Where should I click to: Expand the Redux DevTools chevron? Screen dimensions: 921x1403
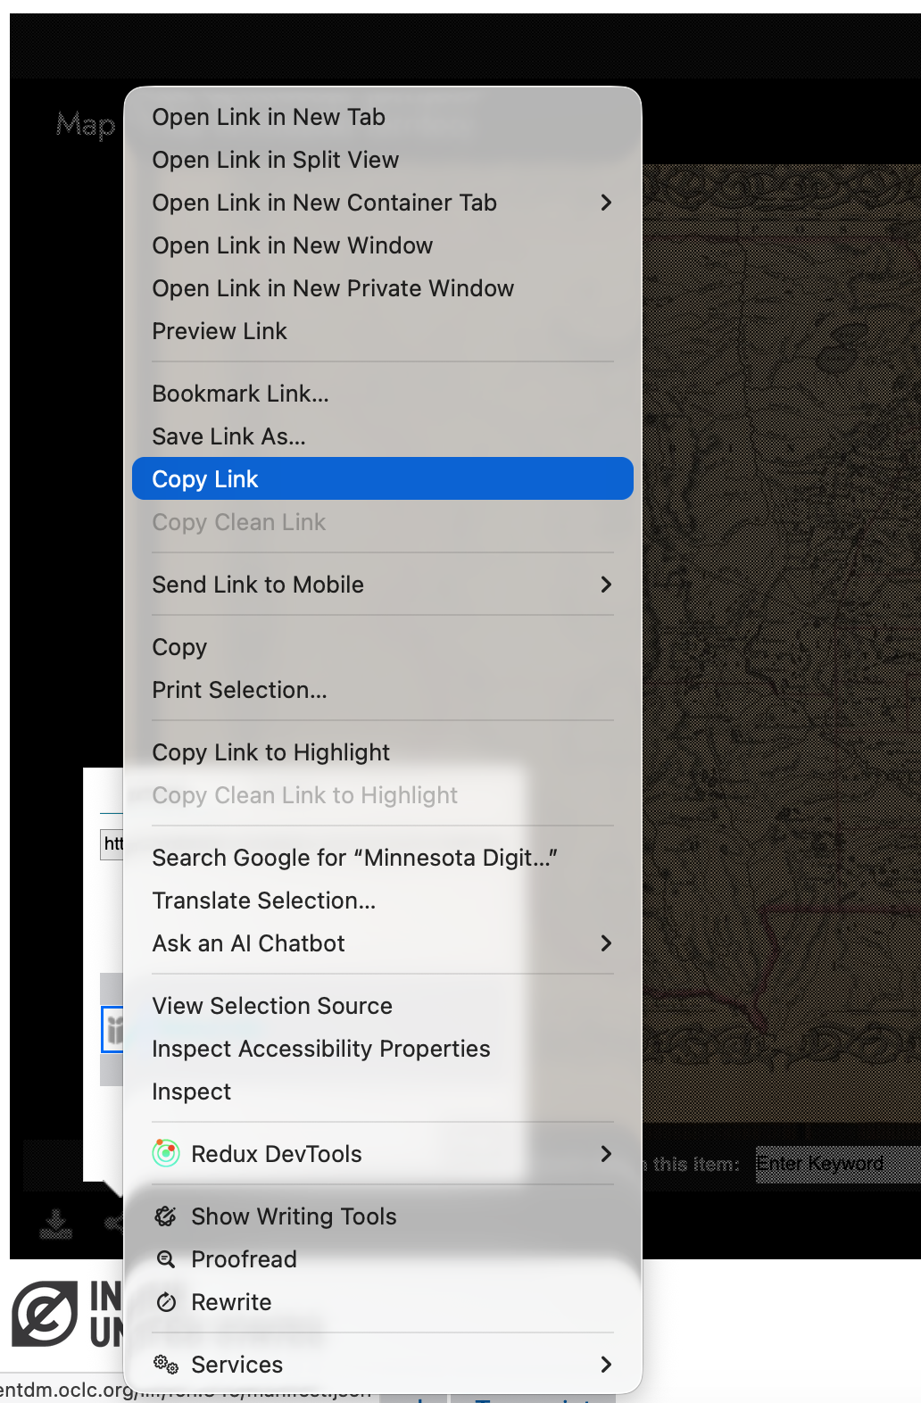point(606,1154)
